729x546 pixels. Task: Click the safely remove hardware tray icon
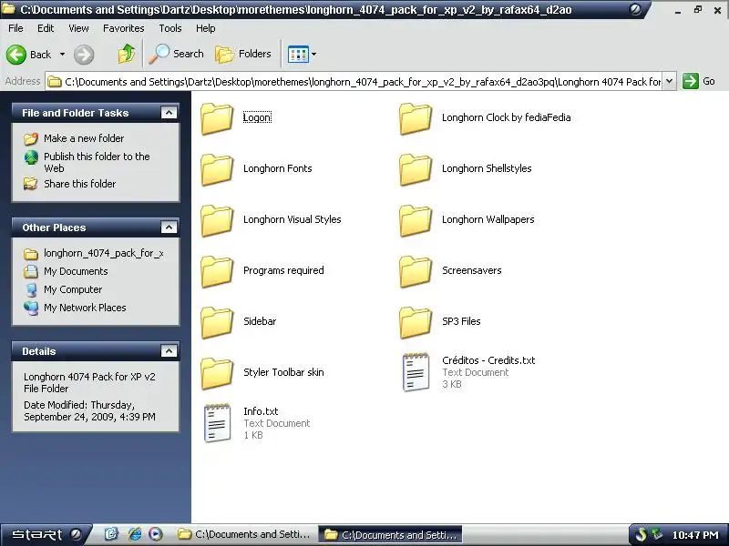pos(657,534)
